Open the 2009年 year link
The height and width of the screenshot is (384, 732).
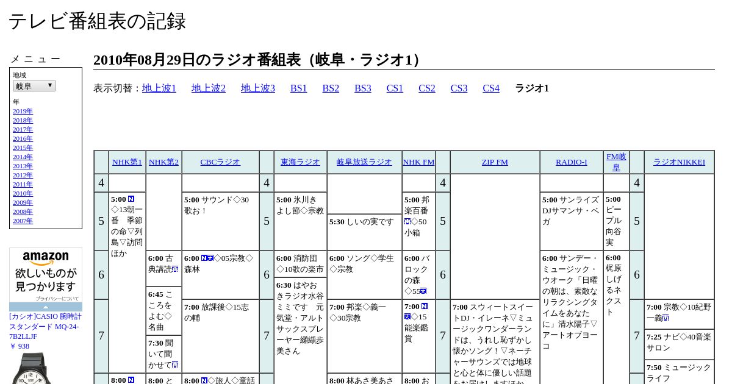[x=23, y=202]
